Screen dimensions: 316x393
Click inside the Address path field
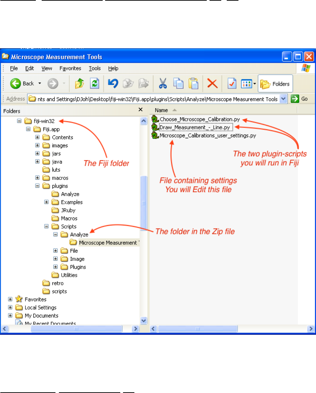(x=157, y=99)
